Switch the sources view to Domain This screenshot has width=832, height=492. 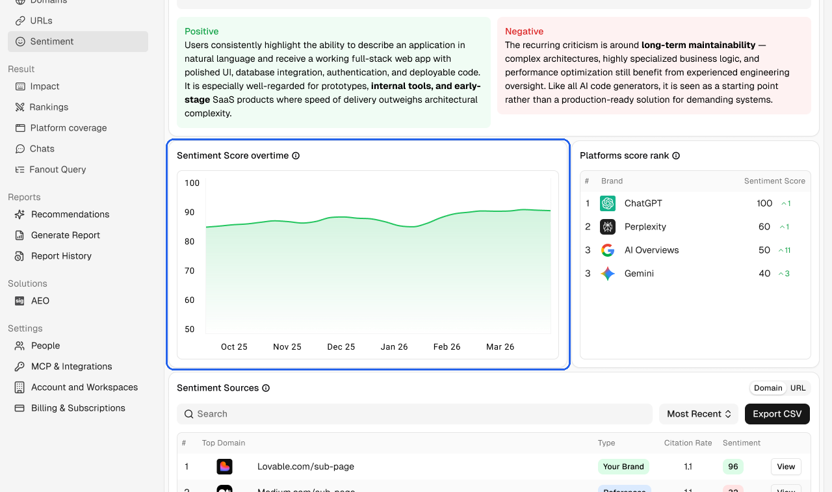[x=768, y=388]
